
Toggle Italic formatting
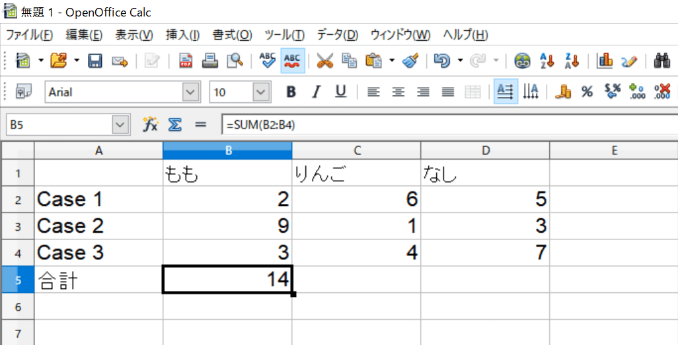pos(317,92)
